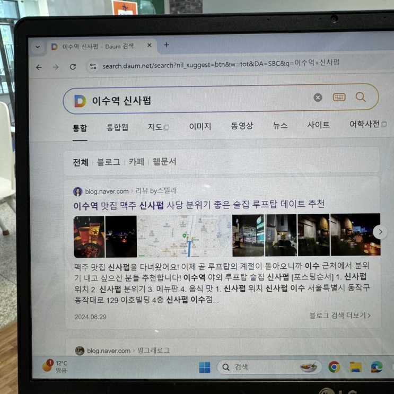The height and width of the screenshot is (394, 394).
Task: Expand the tab search dropdown chevron
Action: pos(38,47)
